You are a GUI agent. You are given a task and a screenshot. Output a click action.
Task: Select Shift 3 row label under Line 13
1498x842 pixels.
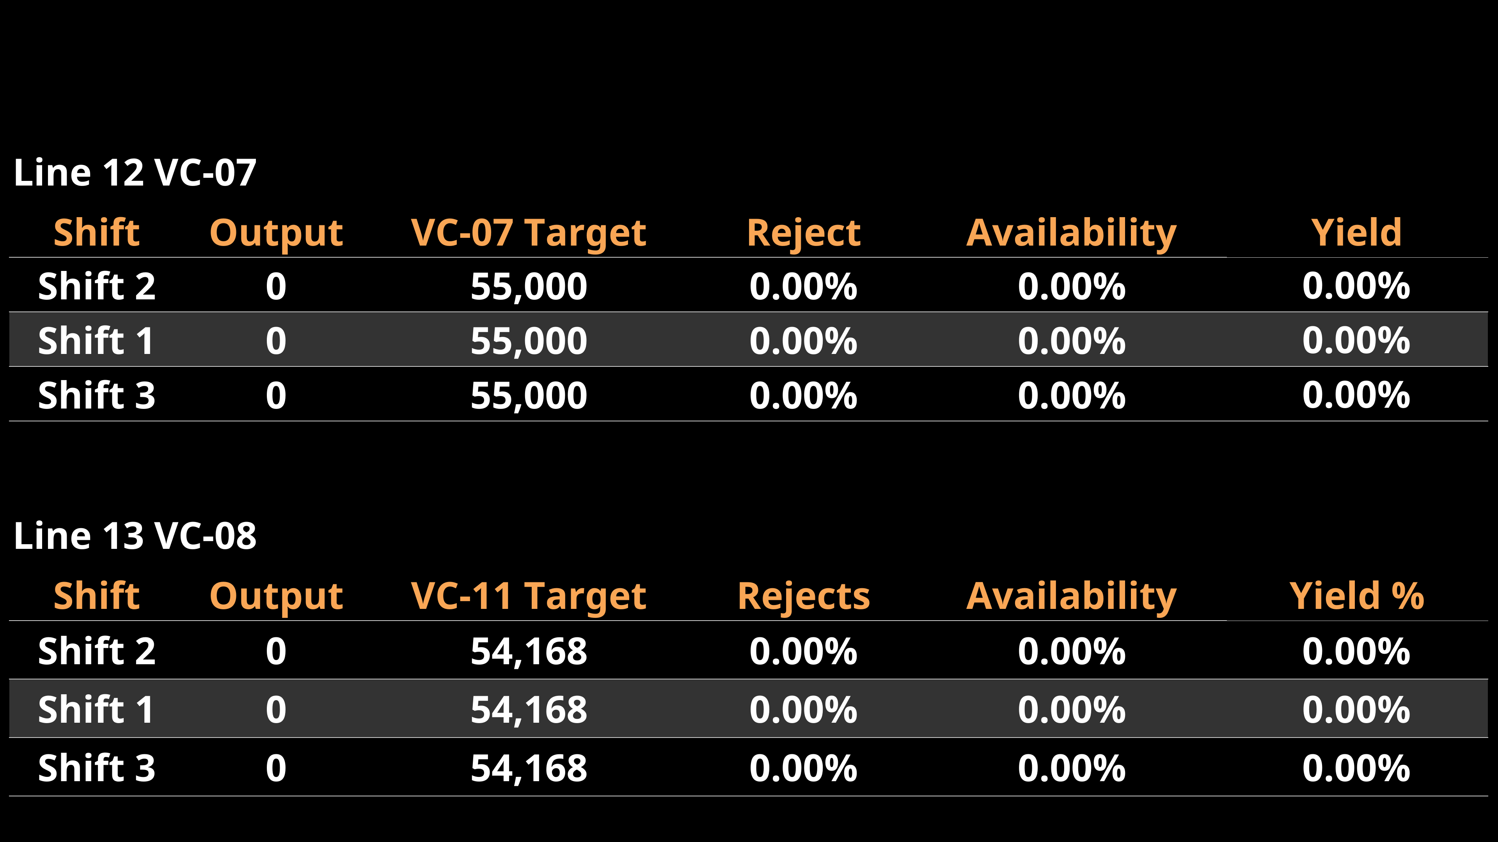[96, 768]
